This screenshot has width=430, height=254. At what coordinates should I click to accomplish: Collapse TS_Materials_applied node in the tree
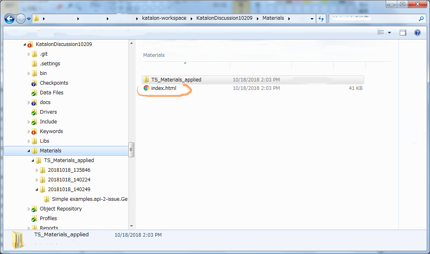click(33, 160)
